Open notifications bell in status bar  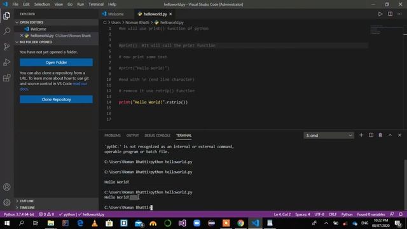coord(401,214)
